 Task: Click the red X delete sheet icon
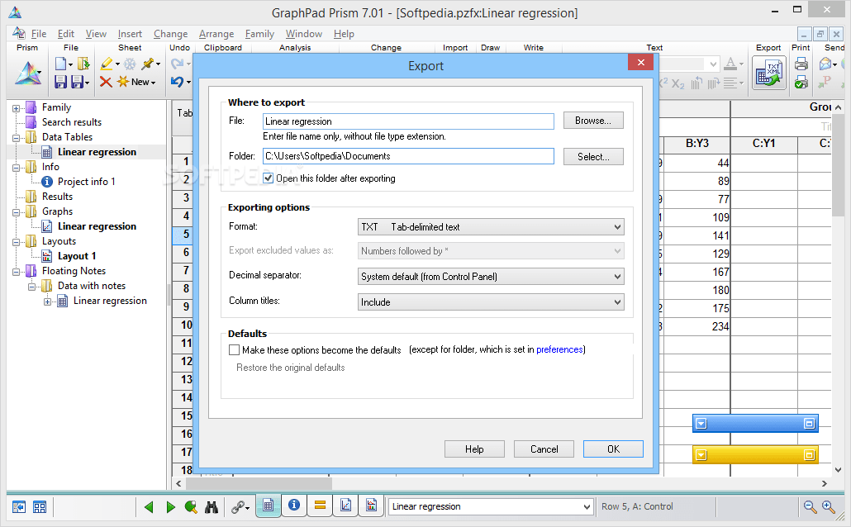click(105, 82)
